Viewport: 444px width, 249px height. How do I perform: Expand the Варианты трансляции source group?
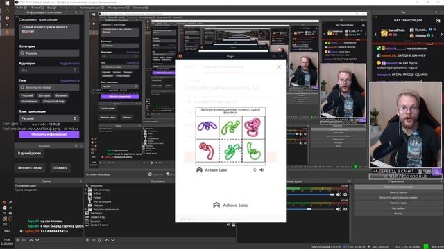[x=86, y=210]
